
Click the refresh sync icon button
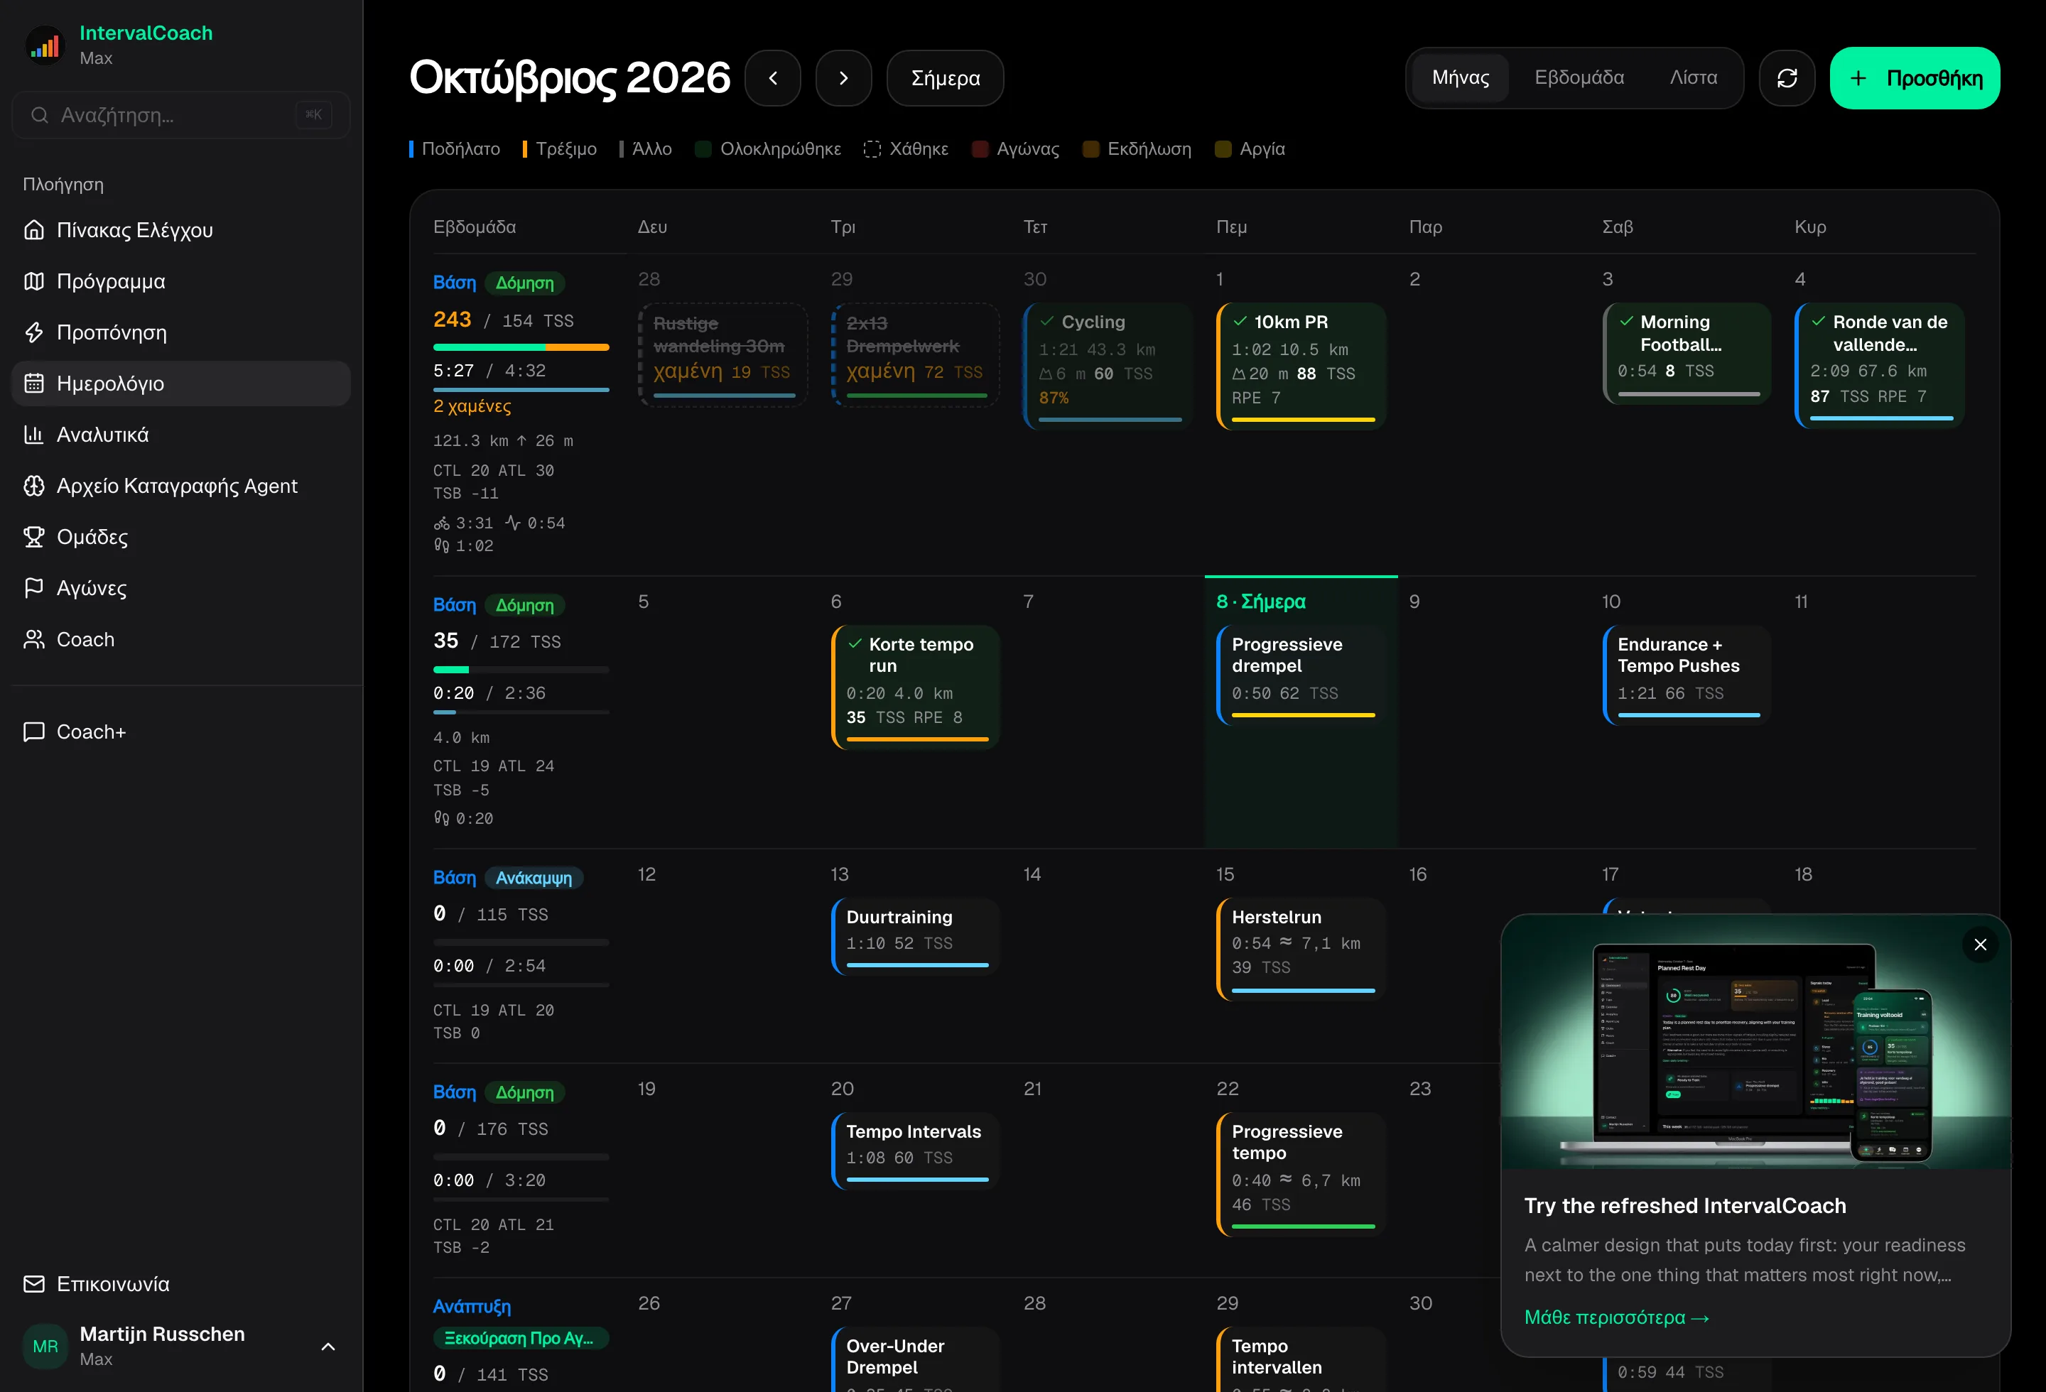(1786, 78)
